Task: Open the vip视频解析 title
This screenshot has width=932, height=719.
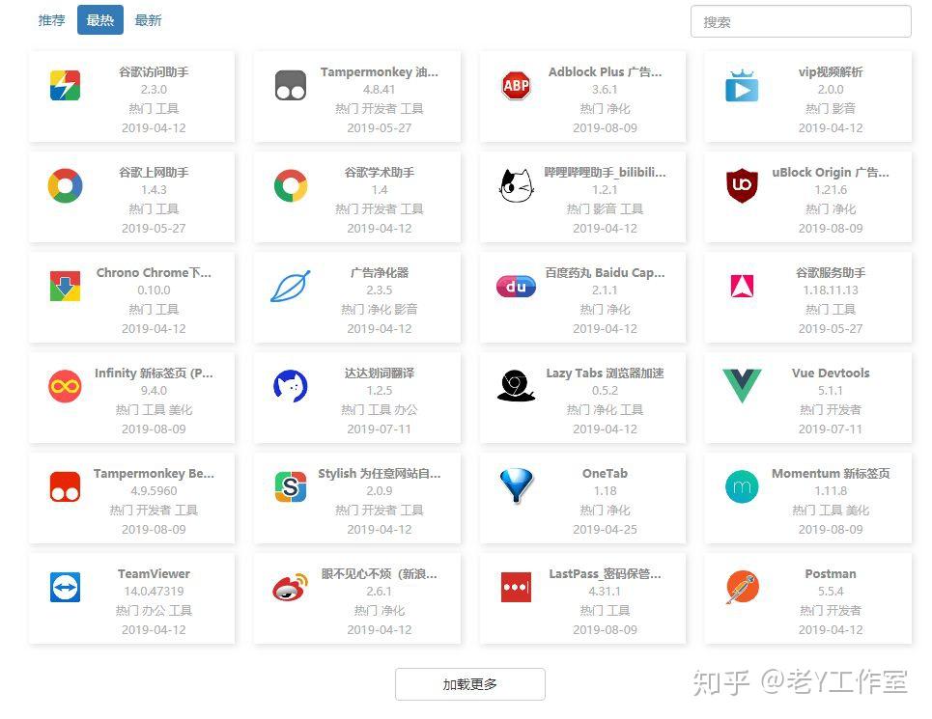Action: (831, 71)
